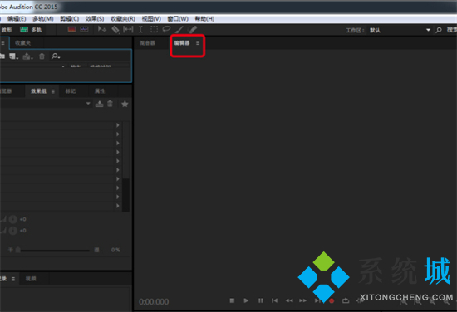
Task: Switch to Multitrack (多轨) view
Action: click(31, 30)
